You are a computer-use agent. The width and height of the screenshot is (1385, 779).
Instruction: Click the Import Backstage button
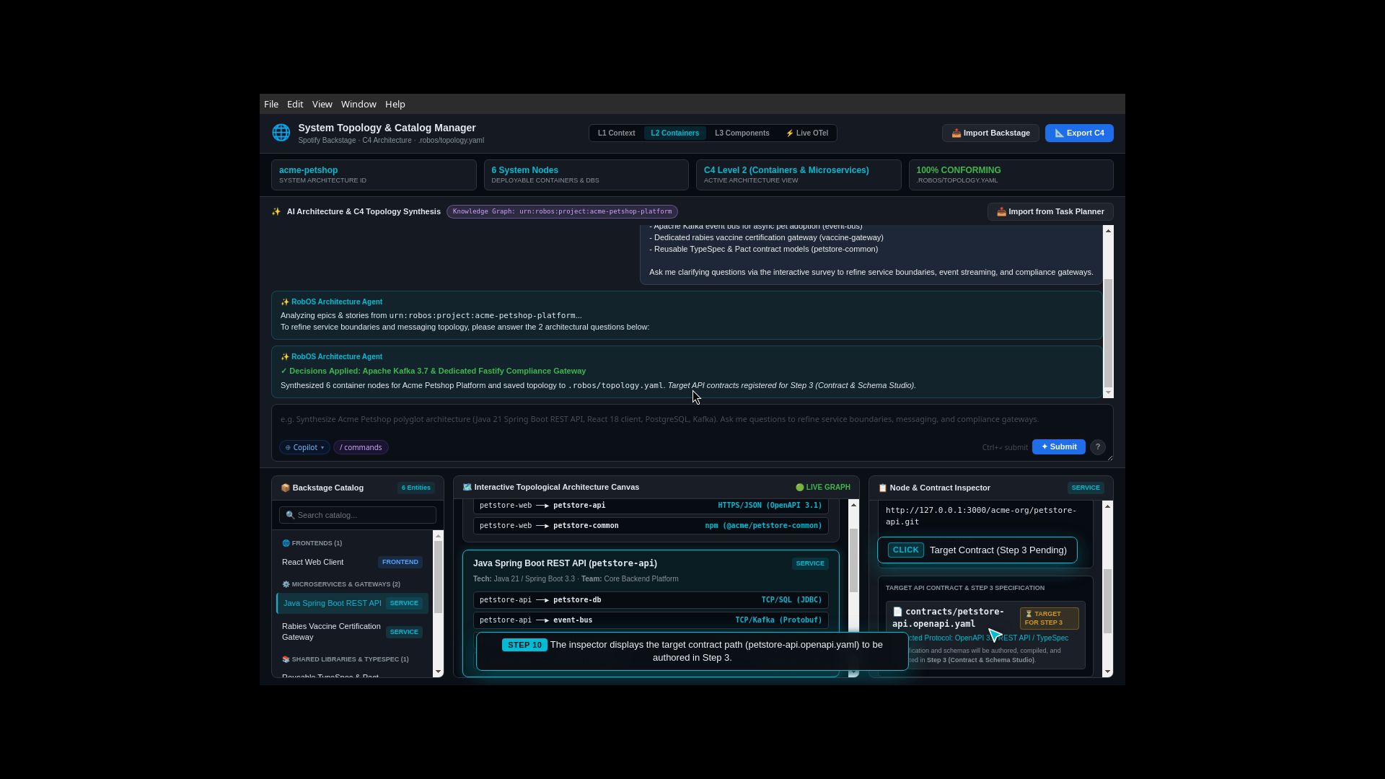pos(990,133)
